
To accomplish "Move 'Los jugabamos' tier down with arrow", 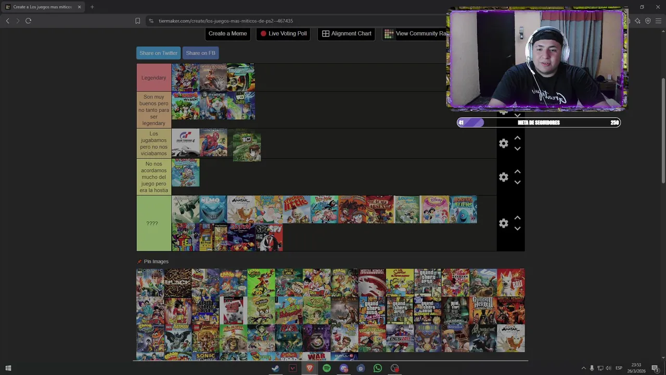I will pyautogui.click(x=517, y=148).
